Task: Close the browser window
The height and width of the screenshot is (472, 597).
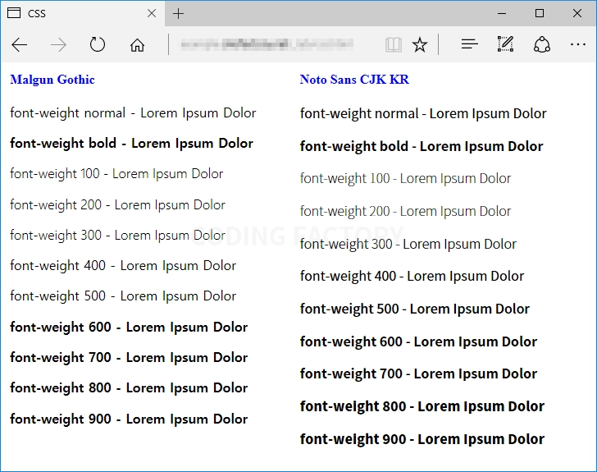Action: (x=577, y=13)
